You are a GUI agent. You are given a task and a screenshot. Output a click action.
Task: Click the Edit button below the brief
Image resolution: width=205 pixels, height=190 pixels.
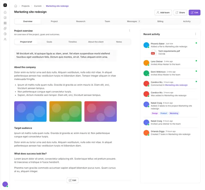[x=73, y=180]
